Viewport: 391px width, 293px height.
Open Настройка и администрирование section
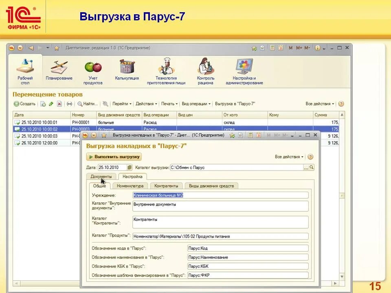pos(244,72)
